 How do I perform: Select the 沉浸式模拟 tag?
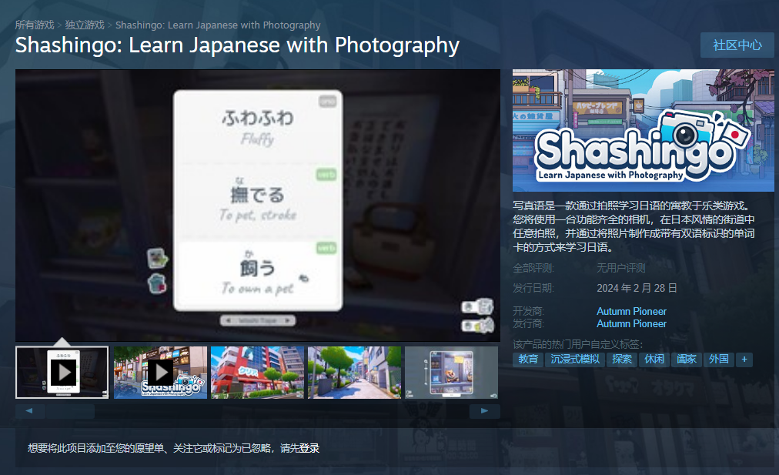[575, 360]
